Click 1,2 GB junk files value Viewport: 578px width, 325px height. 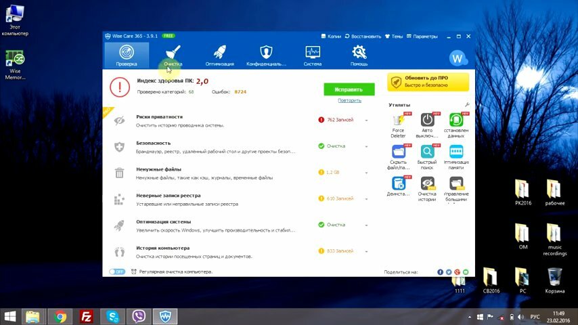click(x=333, y=172)
